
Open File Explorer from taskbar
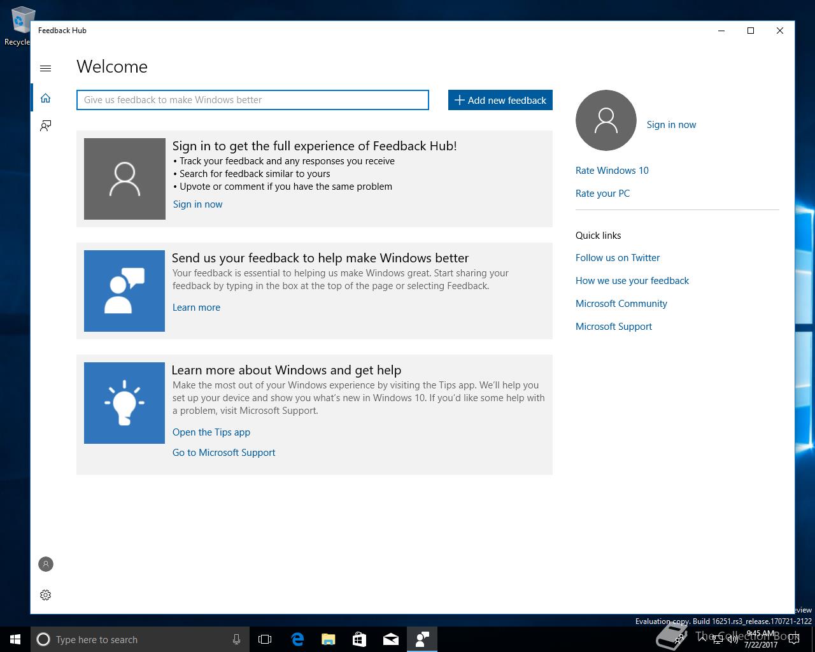(x=329, y=639)
